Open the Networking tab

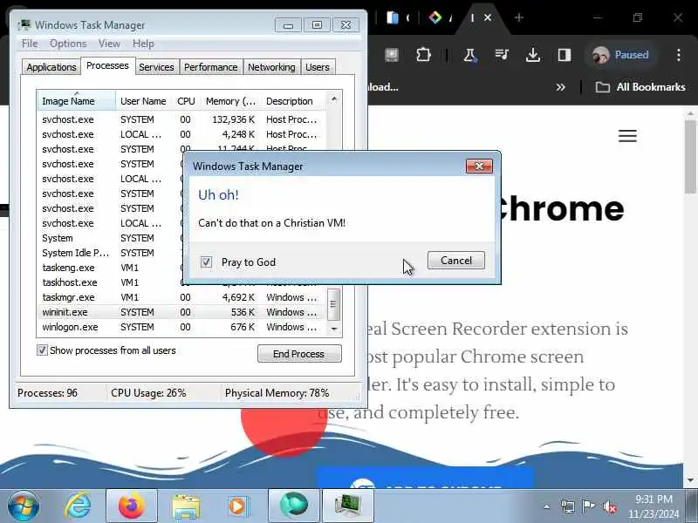[271, 67]
